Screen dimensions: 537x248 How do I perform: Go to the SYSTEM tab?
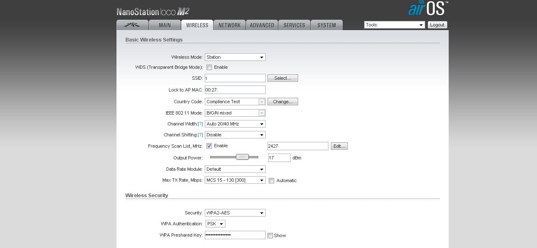(x=326, y=25)
